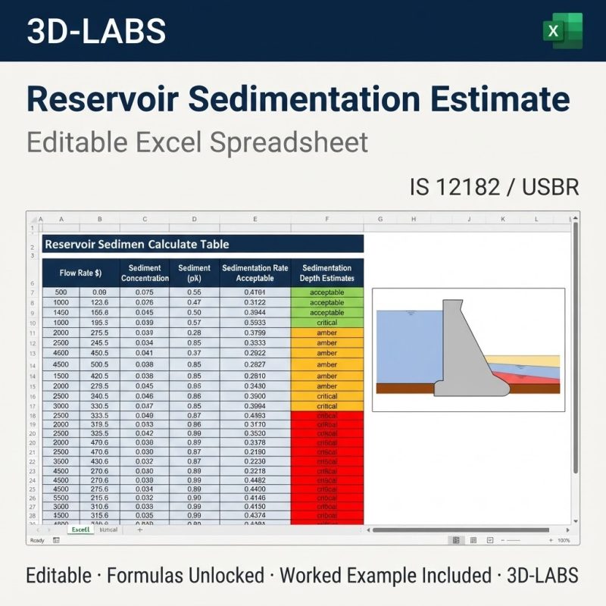Select cell containing 5500
Viewport: 606px width, 606px height.
coord(61,498)
